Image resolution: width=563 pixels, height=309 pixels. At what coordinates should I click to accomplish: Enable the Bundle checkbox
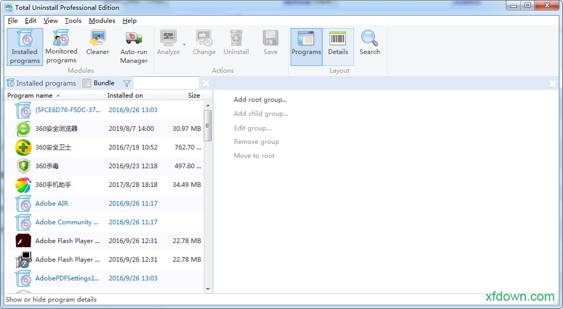[x=87, y=83]
